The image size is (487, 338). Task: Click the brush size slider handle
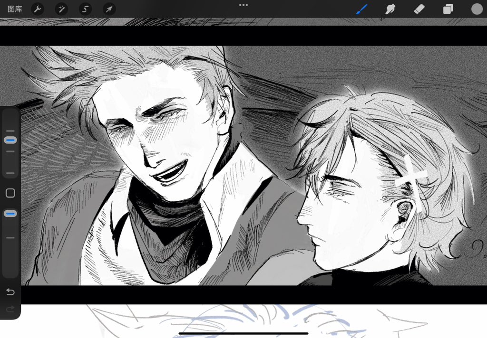10,140
